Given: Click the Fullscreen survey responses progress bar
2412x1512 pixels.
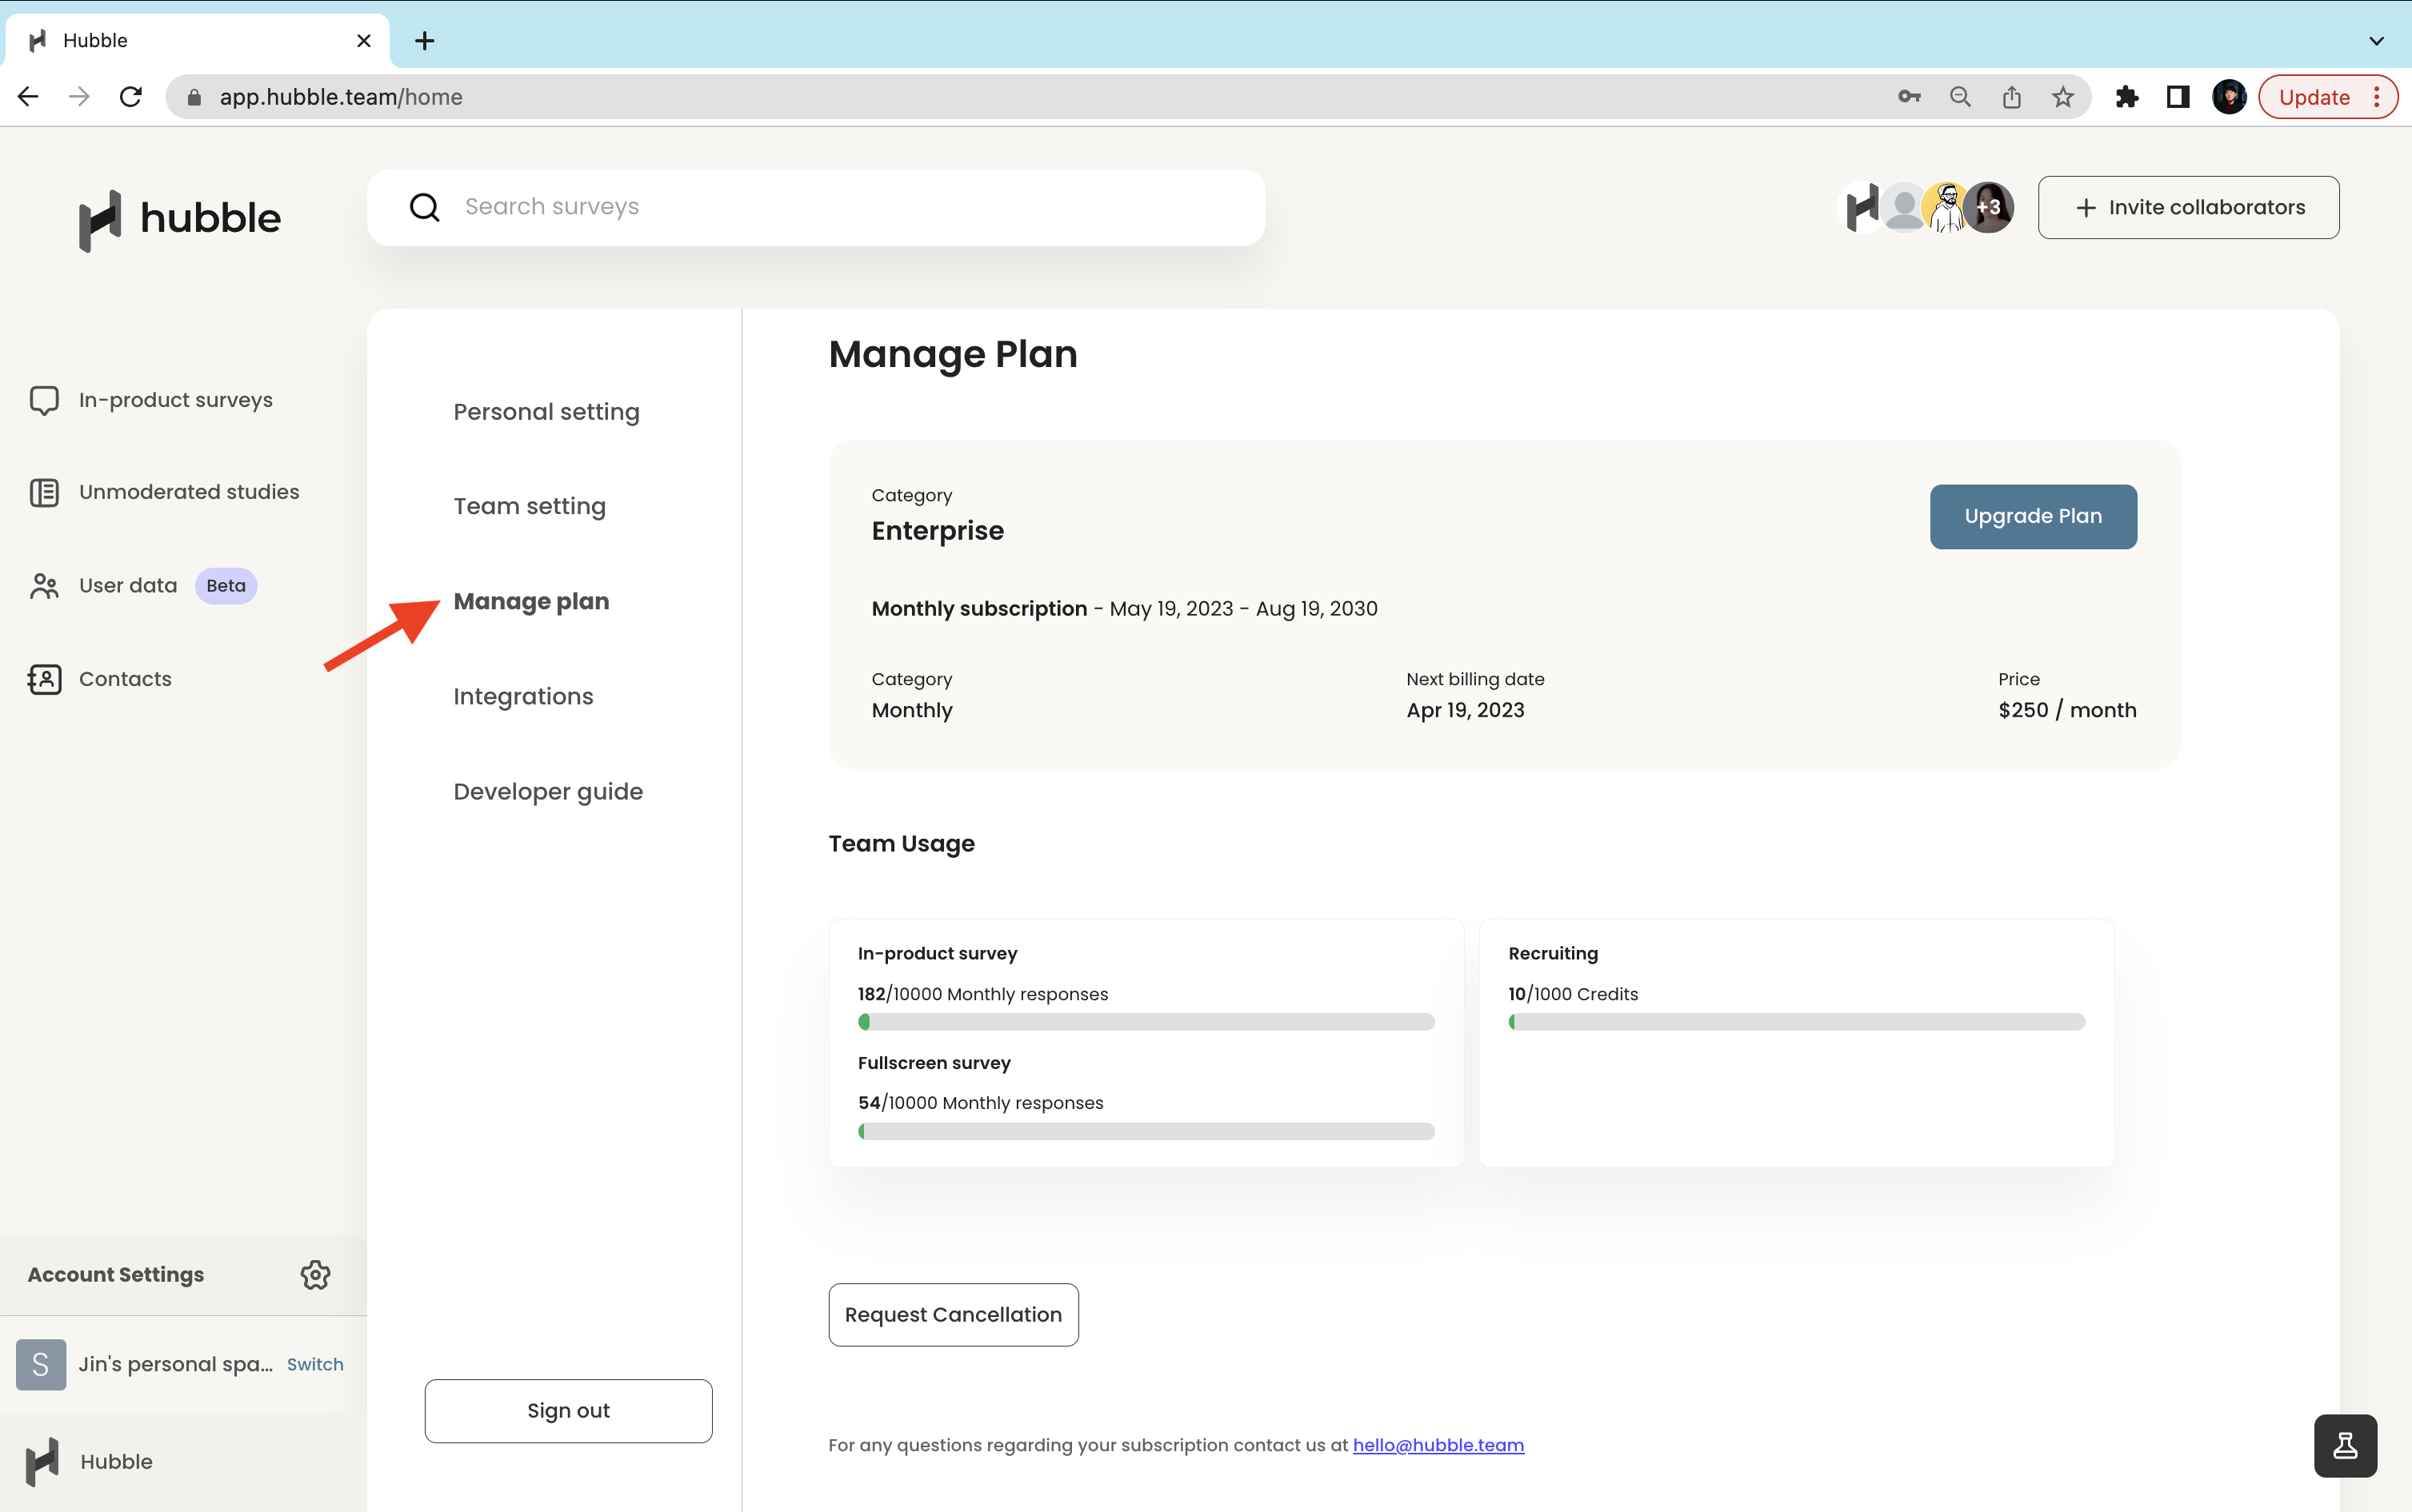Looking at the screenshot, I should [x=1146, y=1131].
